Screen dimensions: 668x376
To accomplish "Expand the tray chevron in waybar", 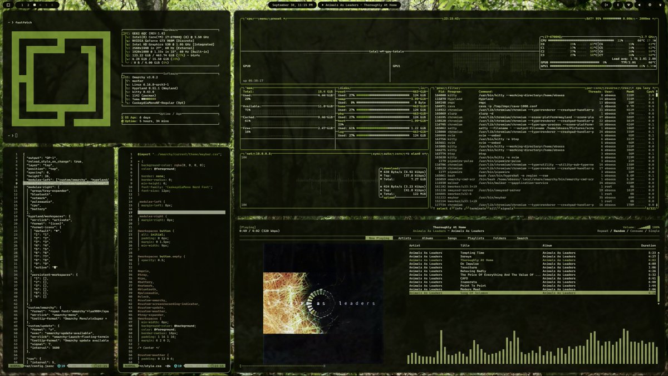I will pyautogui.click(x=606, y=4).
